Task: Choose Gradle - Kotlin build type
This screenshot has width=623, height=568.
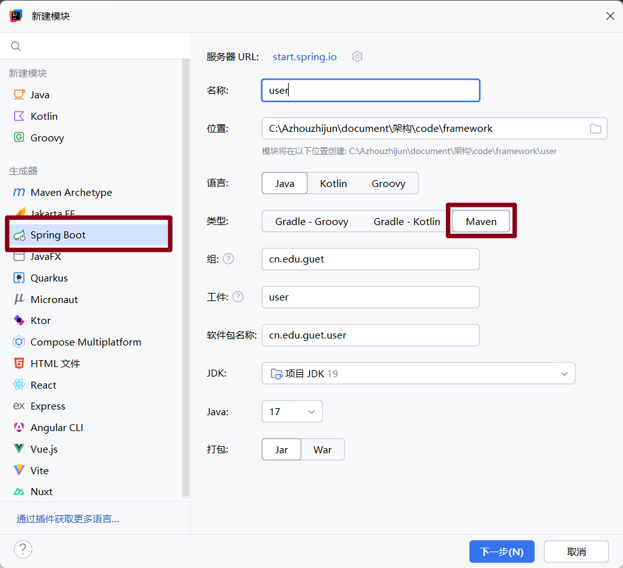Action: click(x=407, y=221)
